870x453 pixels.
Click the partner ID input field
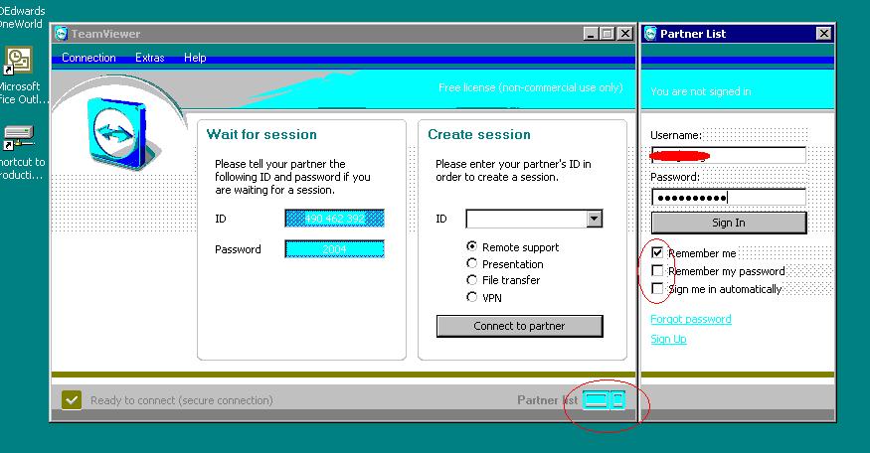click(x=527, y=219)
